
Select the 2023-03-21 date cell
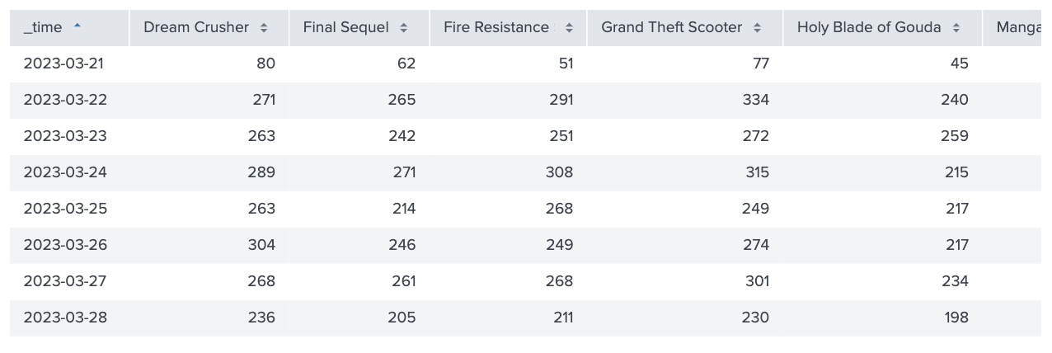tap(64, 64)
